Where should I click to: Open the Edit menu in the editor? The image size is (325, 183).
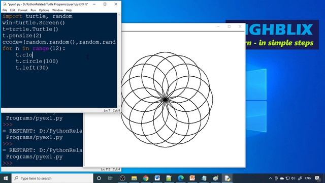12,10
